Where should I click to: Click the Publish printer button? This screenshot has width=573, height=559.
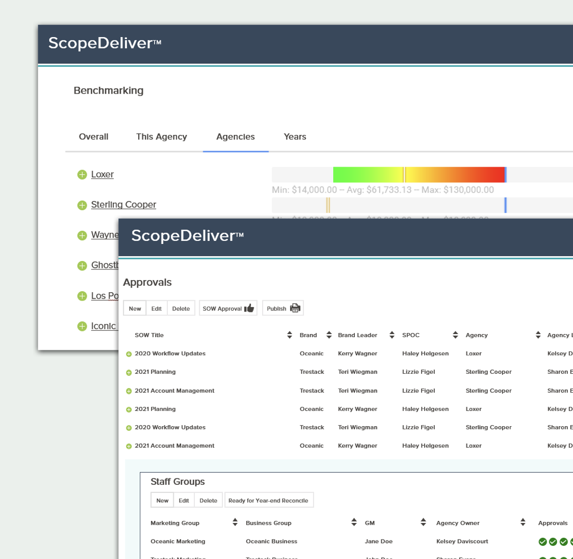(x=283, y=309)
